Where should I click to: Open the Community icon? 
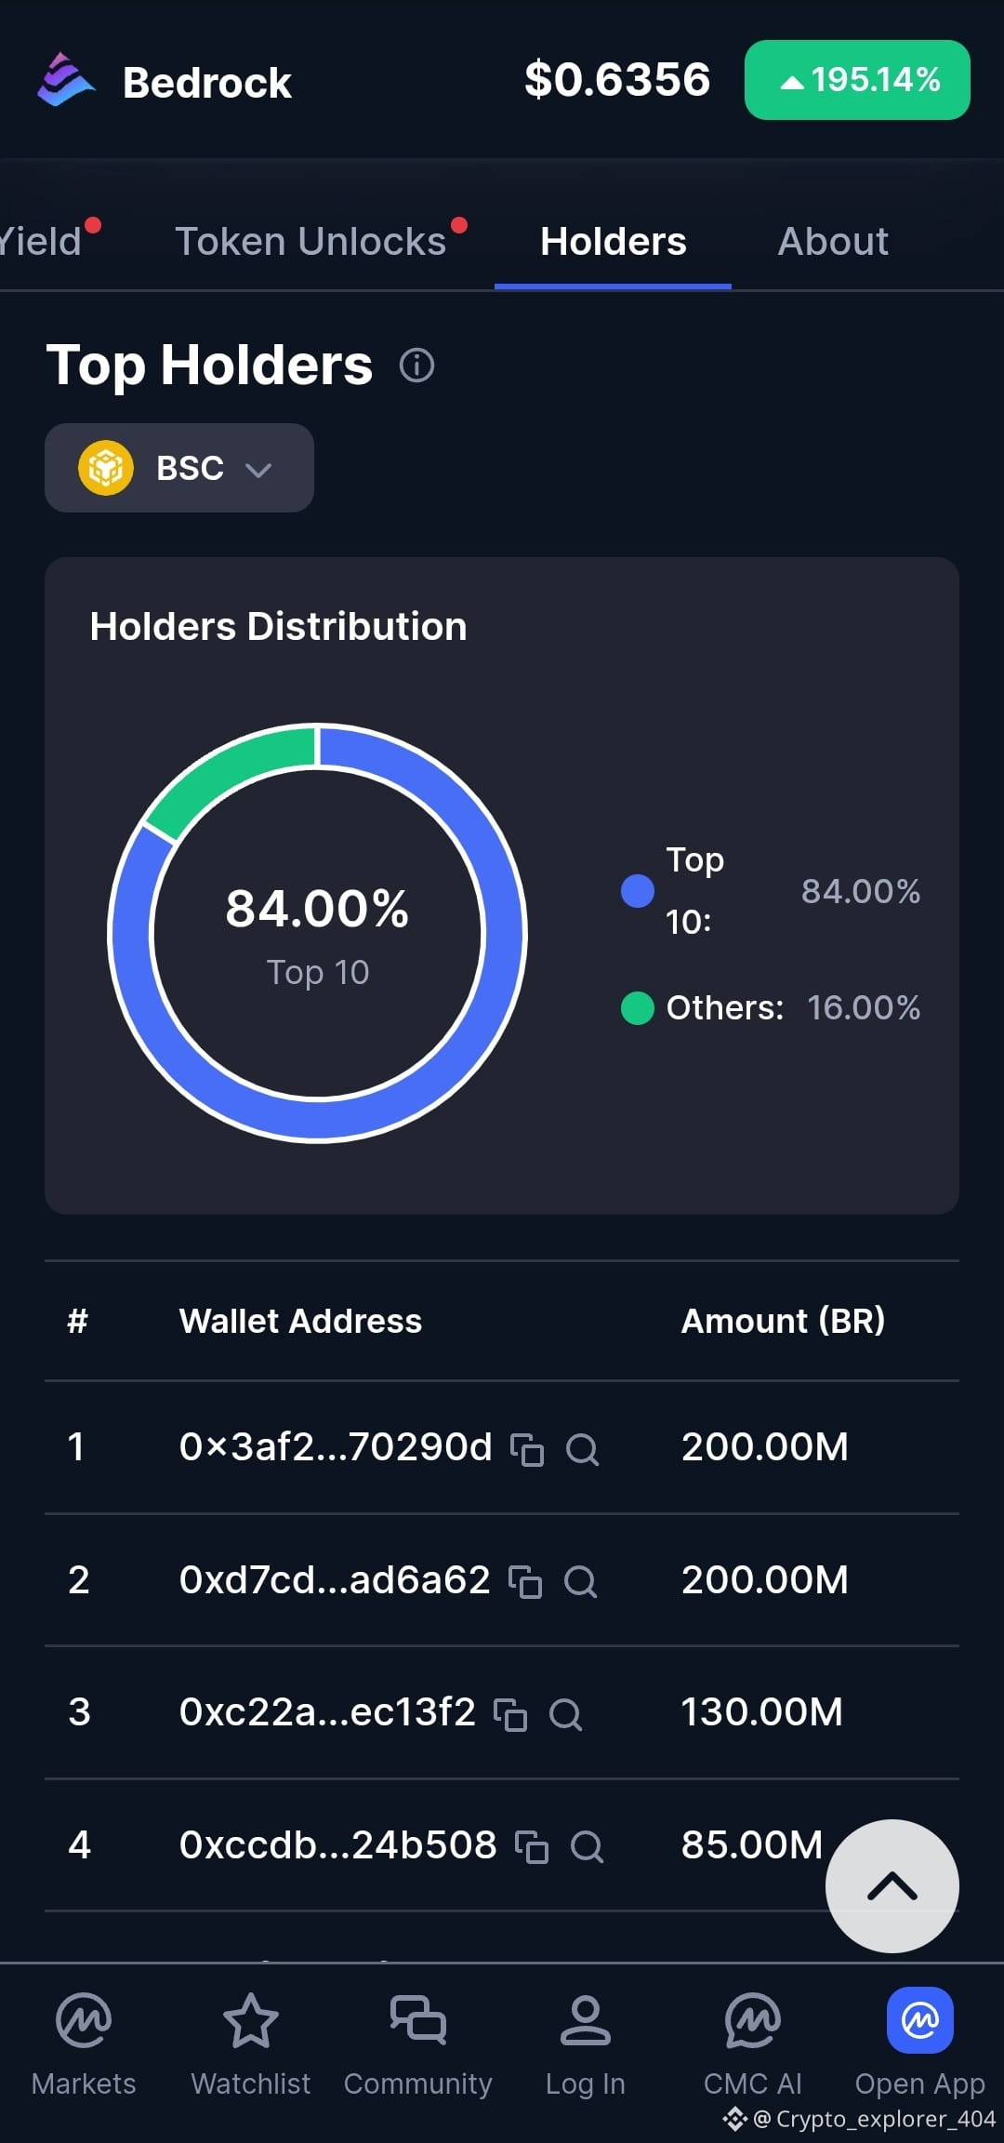click(418, 2021)
